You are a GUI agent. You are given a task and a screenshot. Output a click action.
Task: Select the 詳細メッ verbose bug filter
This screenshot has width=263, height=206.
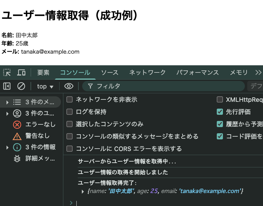(x=34, y=159)
